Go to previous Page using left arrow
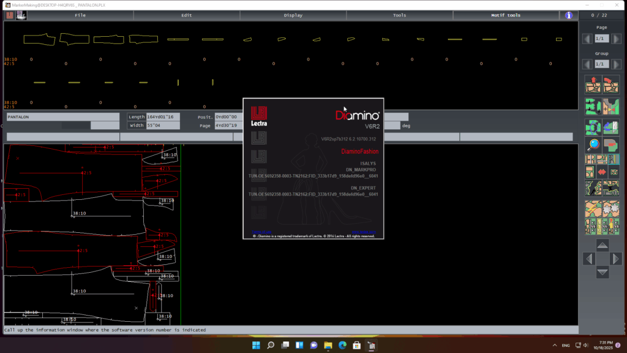The height and width of the screenshot is (353, 627). click(x=587, y=39)
